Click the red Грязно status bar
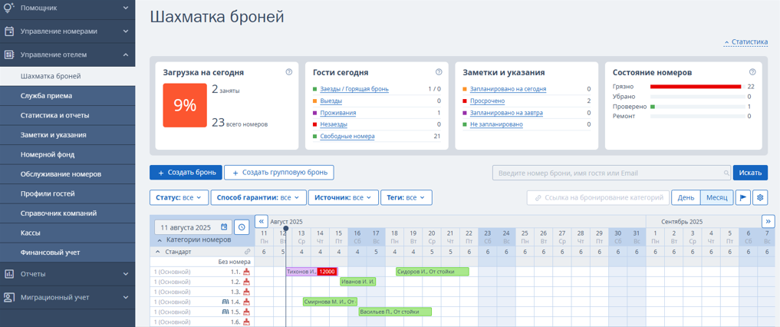Screen dimensions: 780x327 [x=696, y=87]
